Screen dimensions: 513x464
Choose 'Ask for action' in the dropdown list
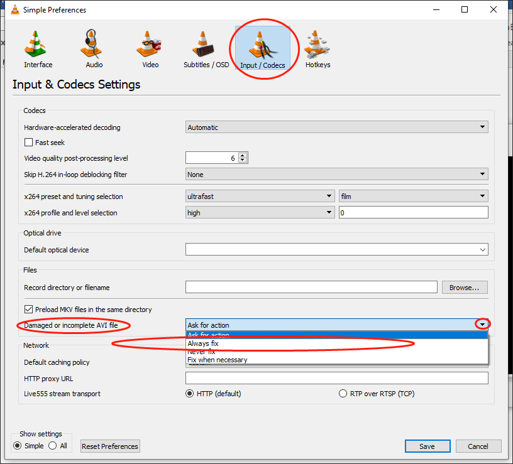tap(337, 335)
